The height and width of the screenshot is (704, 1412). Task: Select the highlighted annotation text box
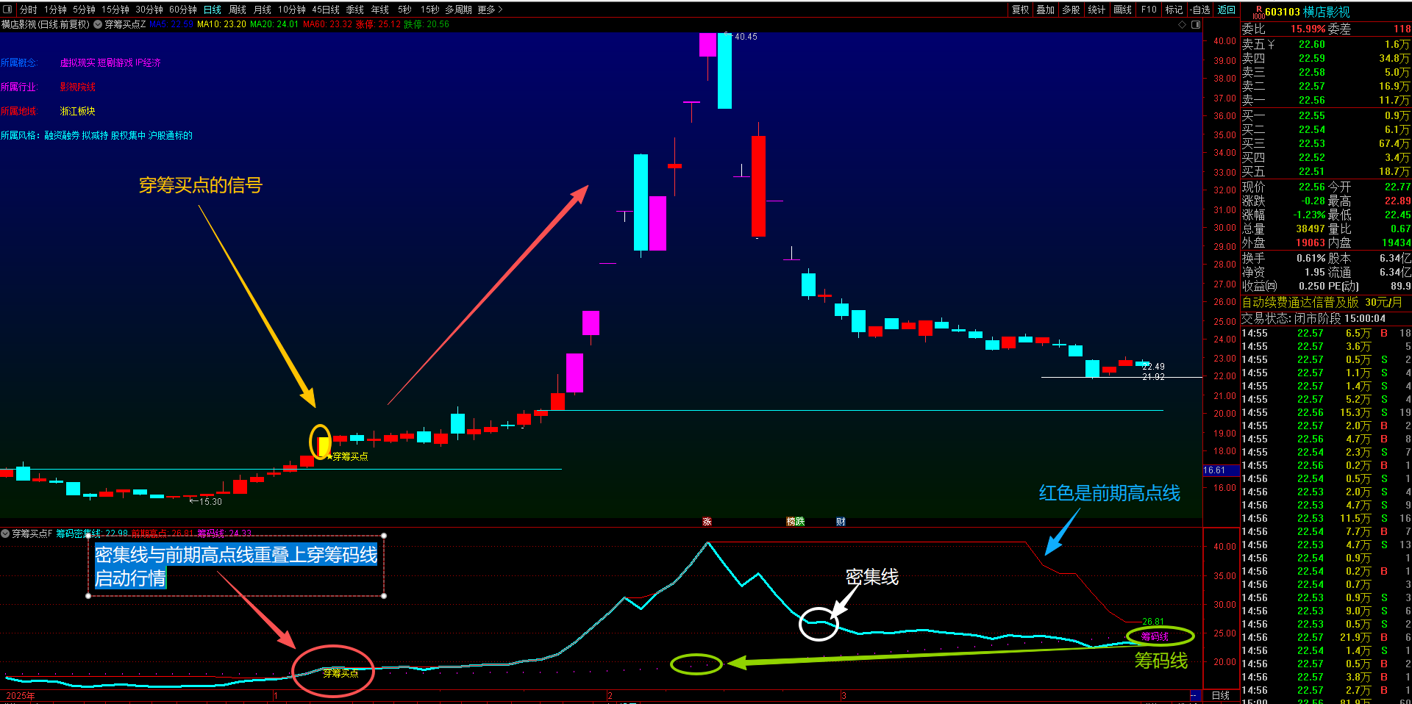click(x=236, y=566)
